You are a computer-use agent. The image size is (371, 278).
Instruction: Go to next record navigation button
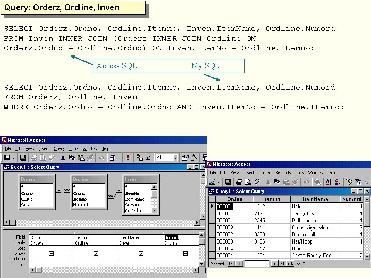(275, 264)
